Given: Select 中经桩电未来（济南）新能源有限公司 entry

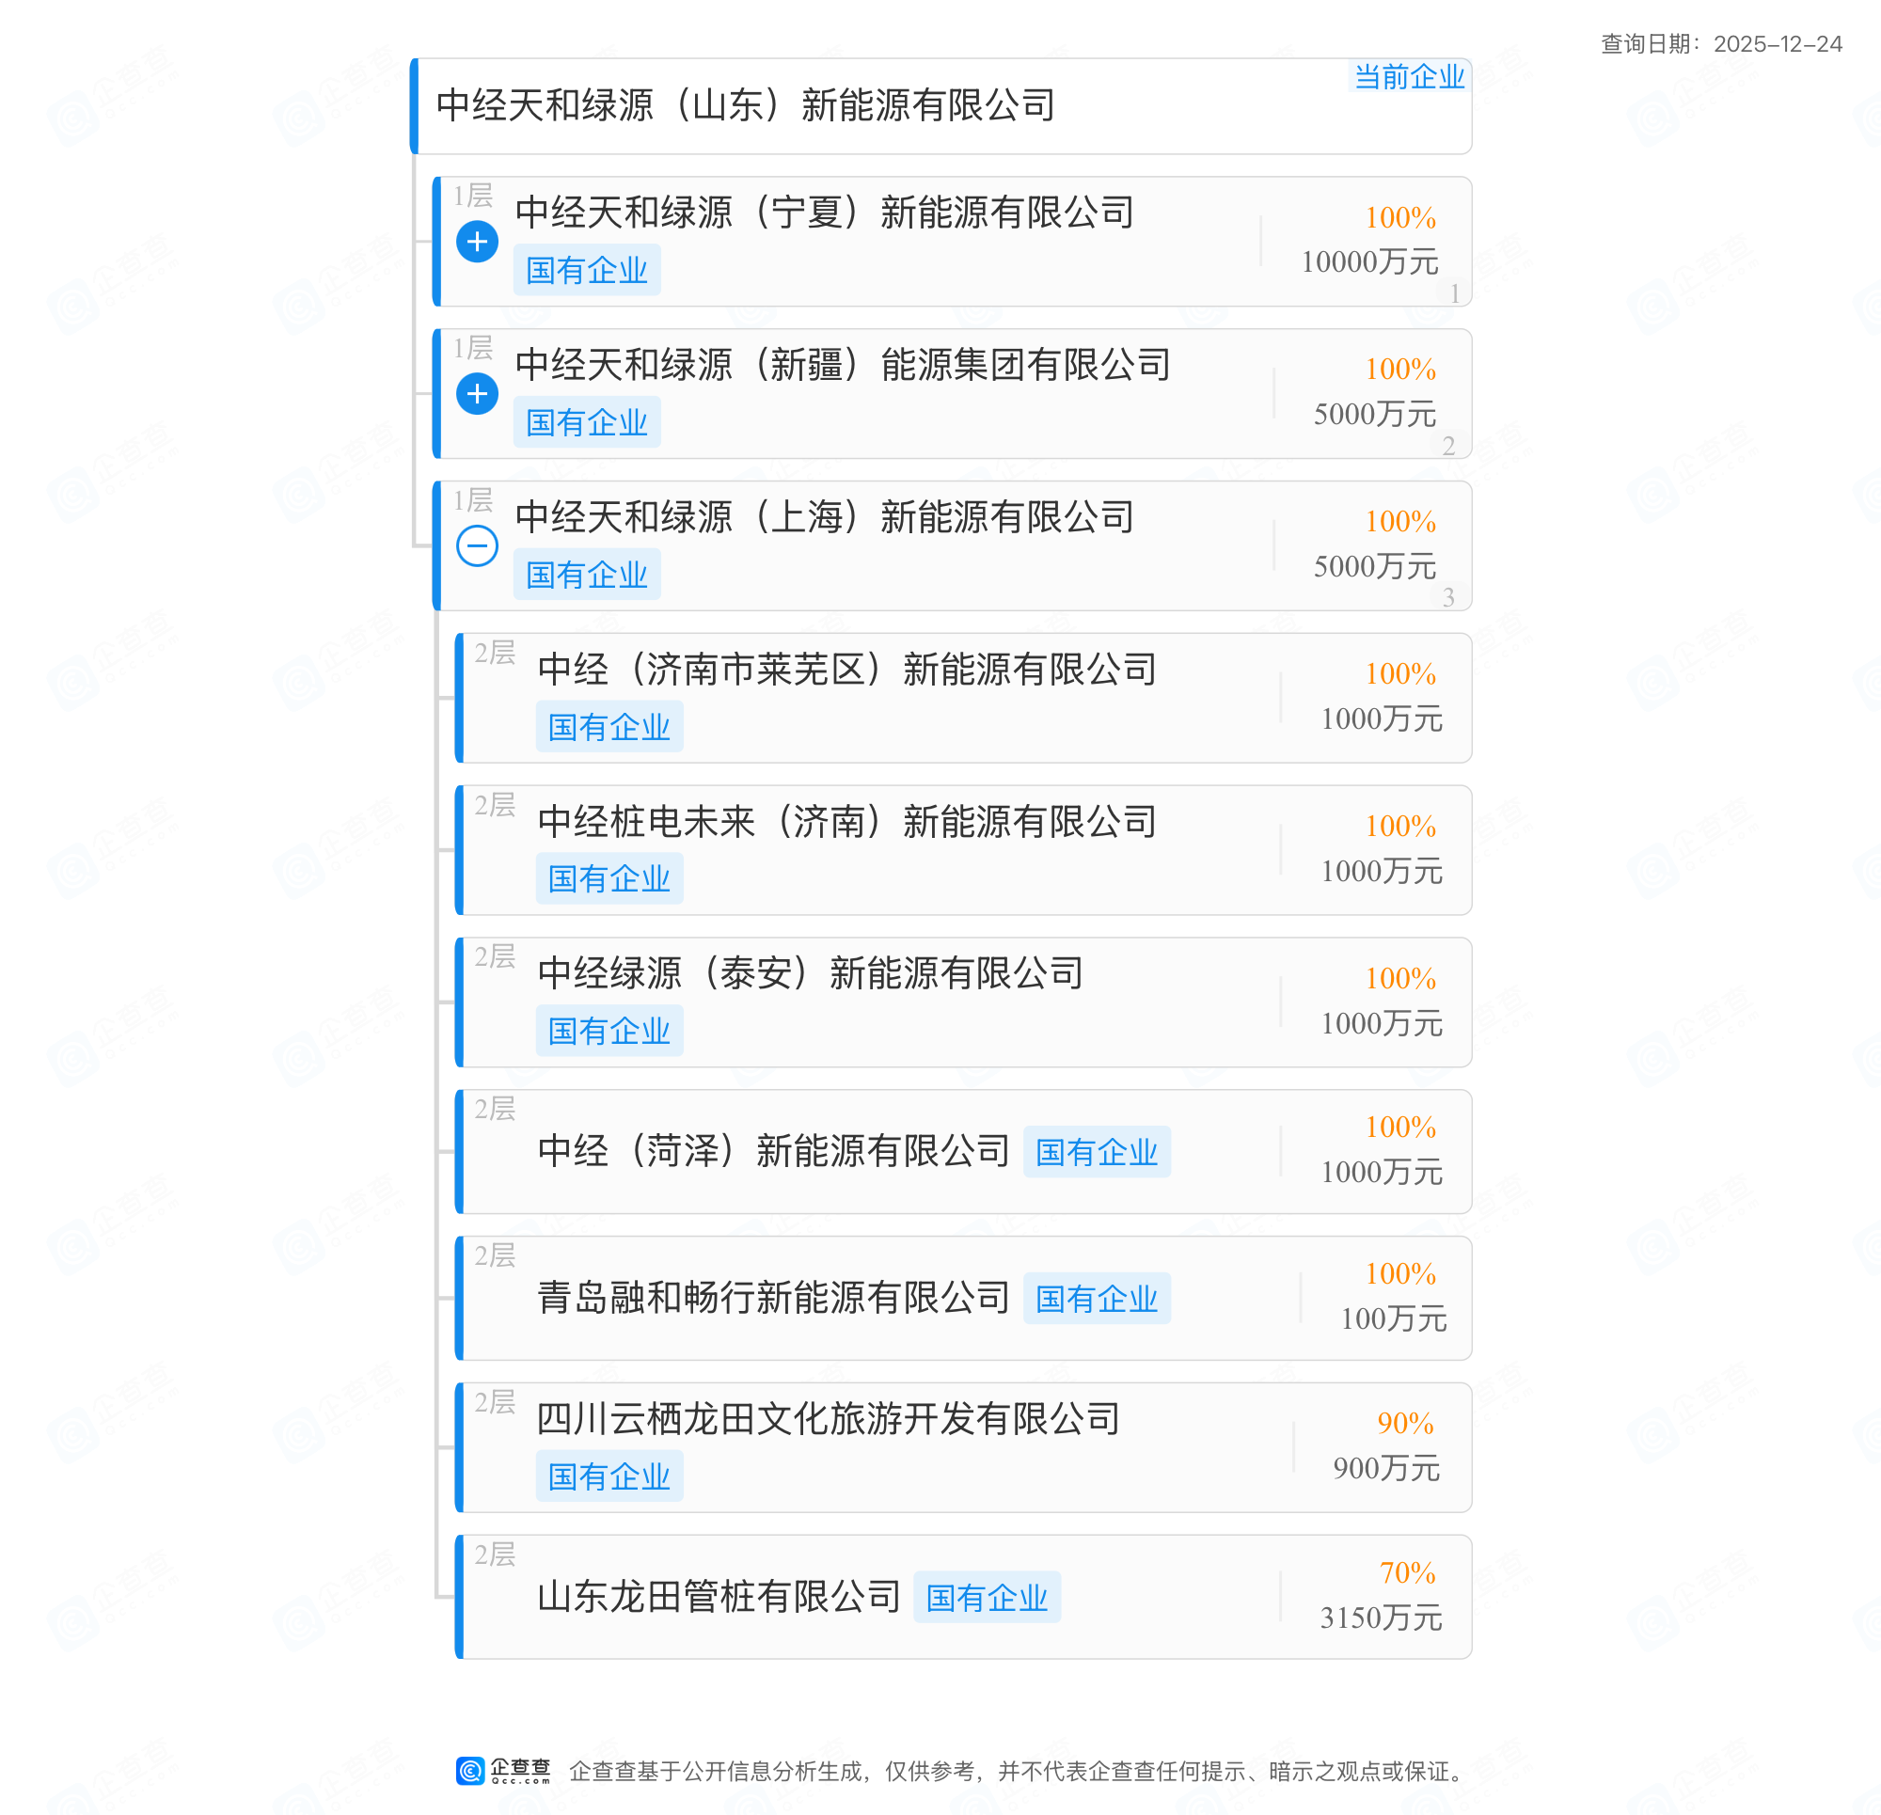Looking at the screenshot, I should coord(846,823).
